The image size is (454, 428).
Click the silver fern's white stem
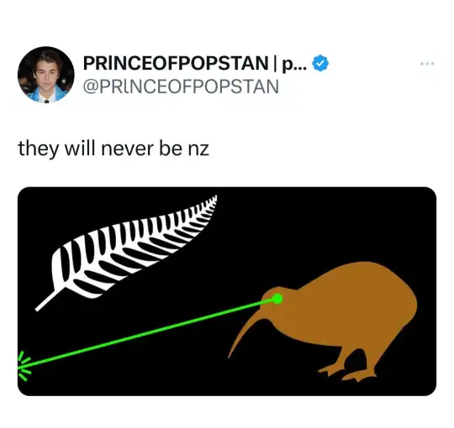46,300
